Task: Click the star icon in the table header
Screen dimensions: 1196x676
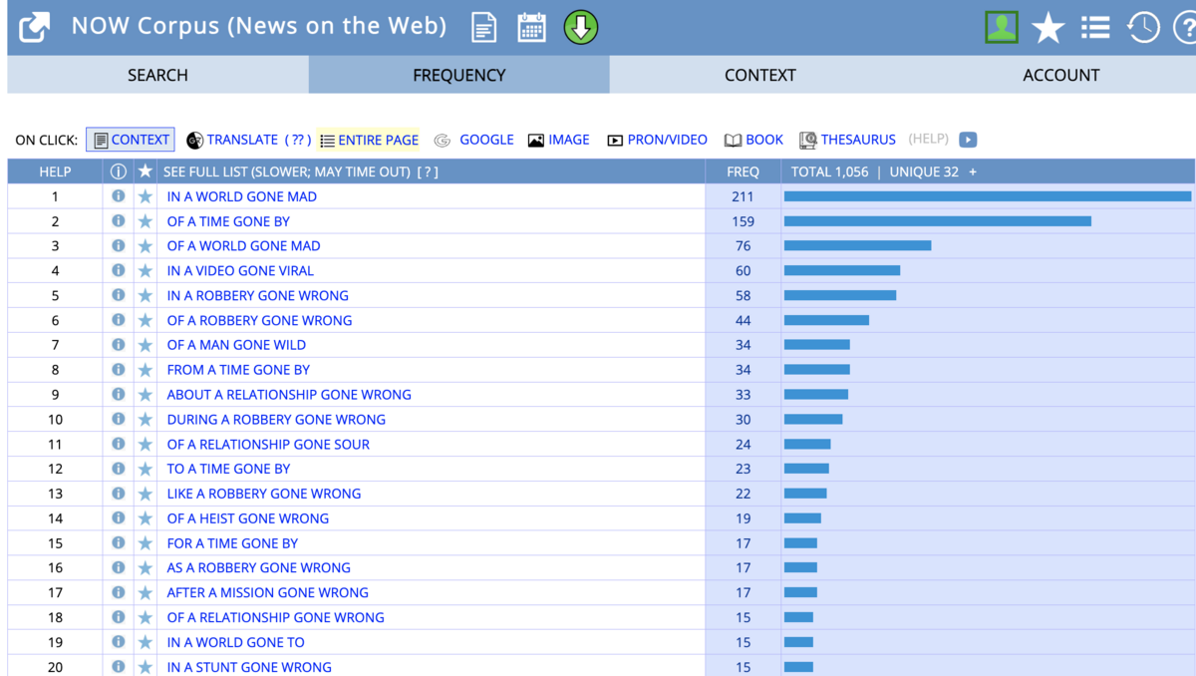Action: point(146,171)
